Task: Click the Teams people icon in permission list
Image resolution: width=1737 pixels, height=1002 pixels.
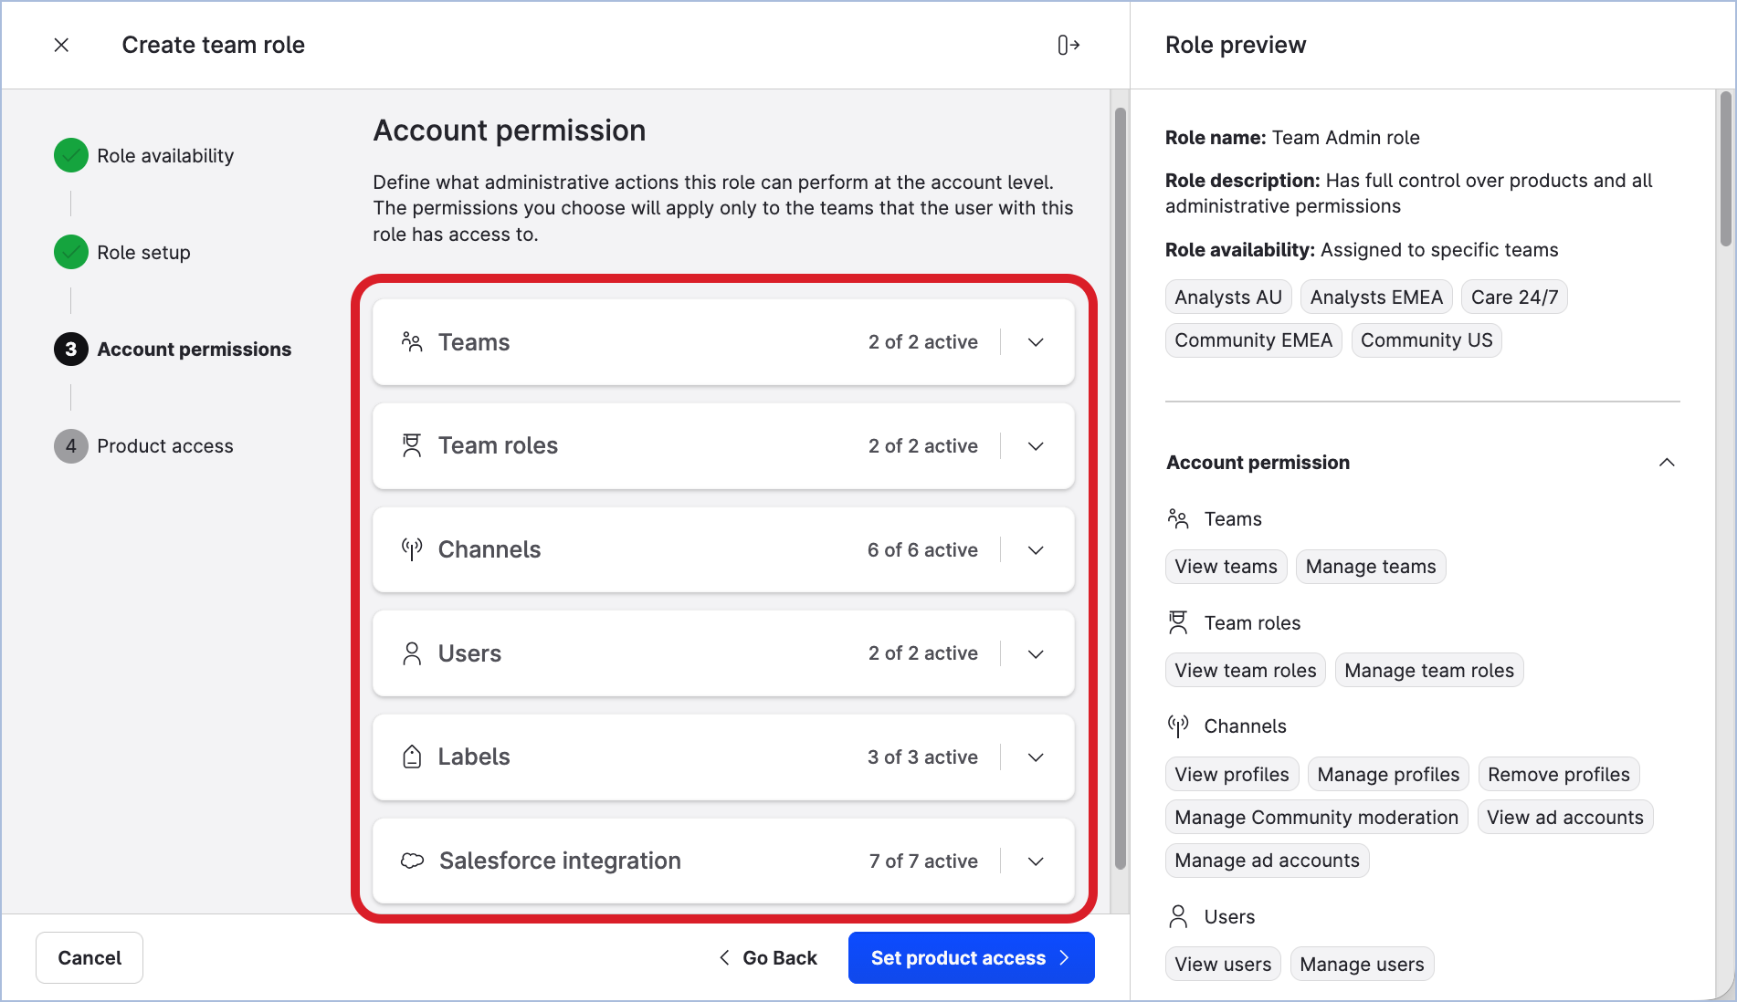Action: coord(412,342)
